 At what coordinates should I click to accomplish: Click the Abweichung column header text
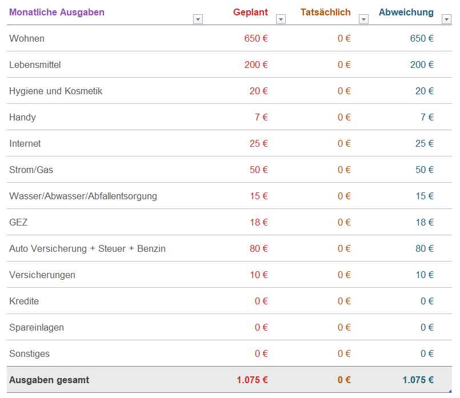[x=406, y=12]
